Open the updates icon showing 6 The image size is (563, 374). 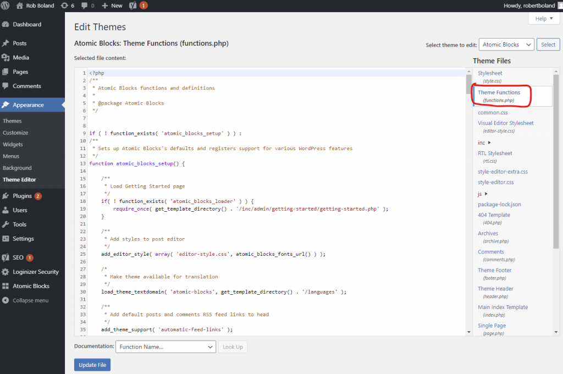(x=68, y=5)
